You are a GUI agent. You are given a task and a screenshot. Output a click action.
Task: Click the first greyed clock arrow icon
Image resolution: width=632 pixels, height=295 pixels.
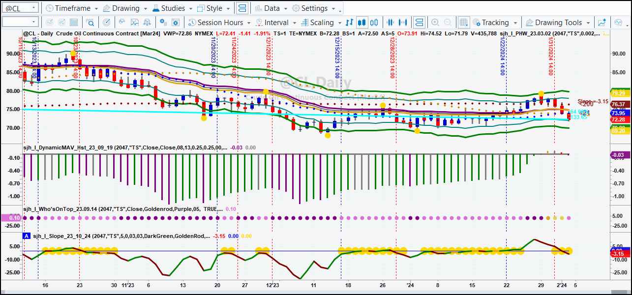point(49,22)
